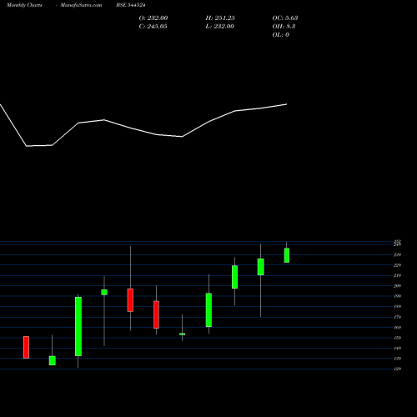The width and height of the screenshot is (417, 417).
Task: Click the 239 price axis label
Action: tap(398, 254)
